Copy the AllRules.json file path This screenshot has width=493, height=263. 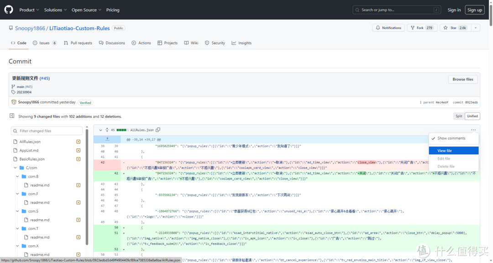coord(158,130)
